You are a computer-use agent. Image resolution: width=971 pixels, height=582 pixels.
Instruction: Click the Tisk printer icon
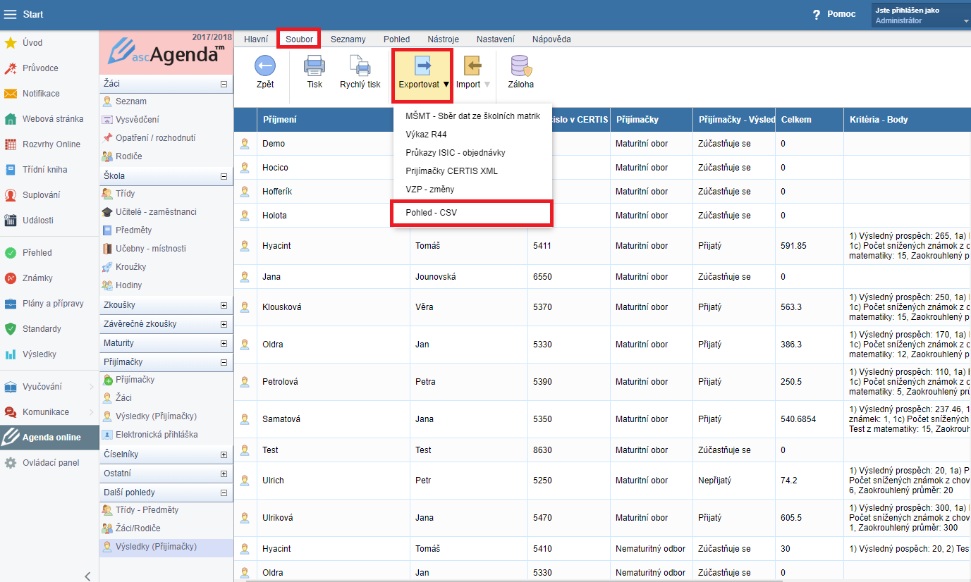pyautogui.click(x=314, y=66)
